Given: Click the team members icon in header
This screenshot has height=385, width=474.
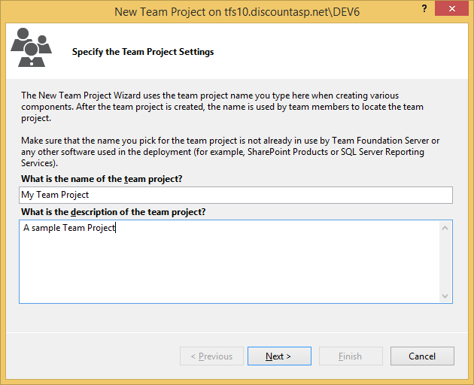Looking at the screenshot, I should coord(32,47).
